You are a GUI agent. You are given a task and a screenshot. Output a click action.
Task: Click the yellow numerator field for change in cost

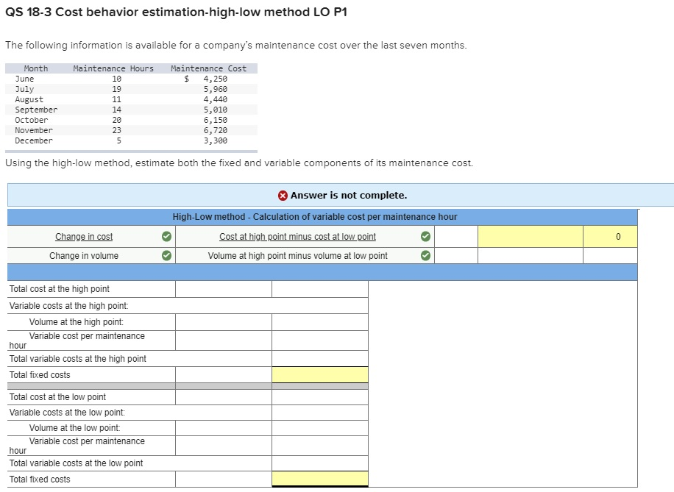(531, 236)
